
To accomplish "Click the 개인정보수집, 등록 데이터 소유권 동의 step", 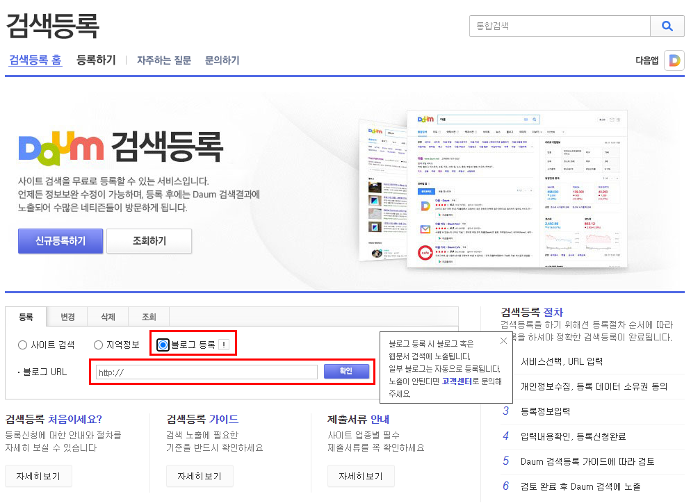I will pos(594,387).
